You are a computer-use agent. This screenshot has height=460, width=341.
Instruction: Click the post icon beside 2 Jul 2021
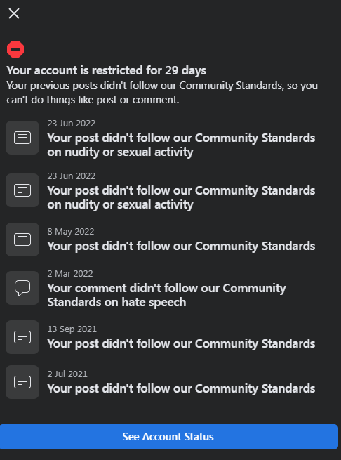tap(22, 382)
